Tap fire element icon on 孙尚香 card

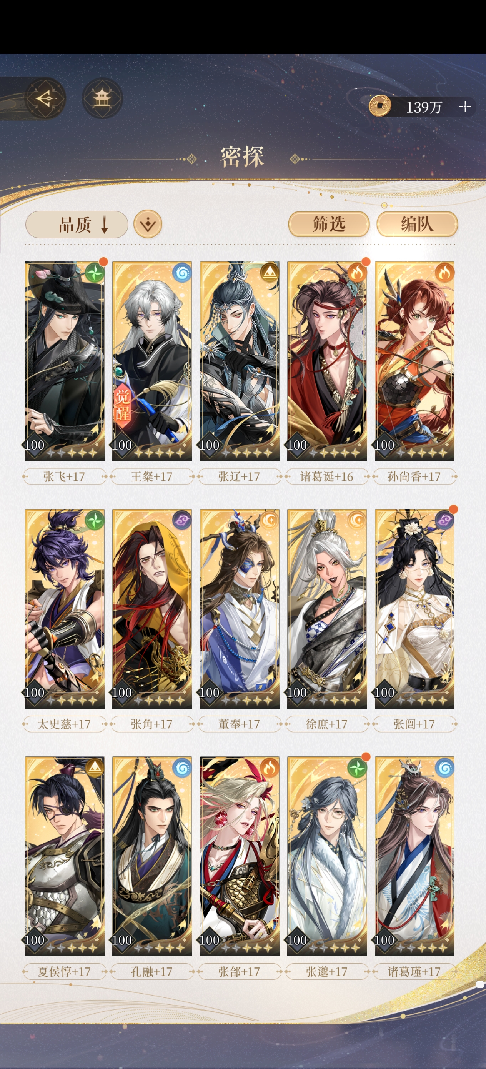click(x=444, y=273)
